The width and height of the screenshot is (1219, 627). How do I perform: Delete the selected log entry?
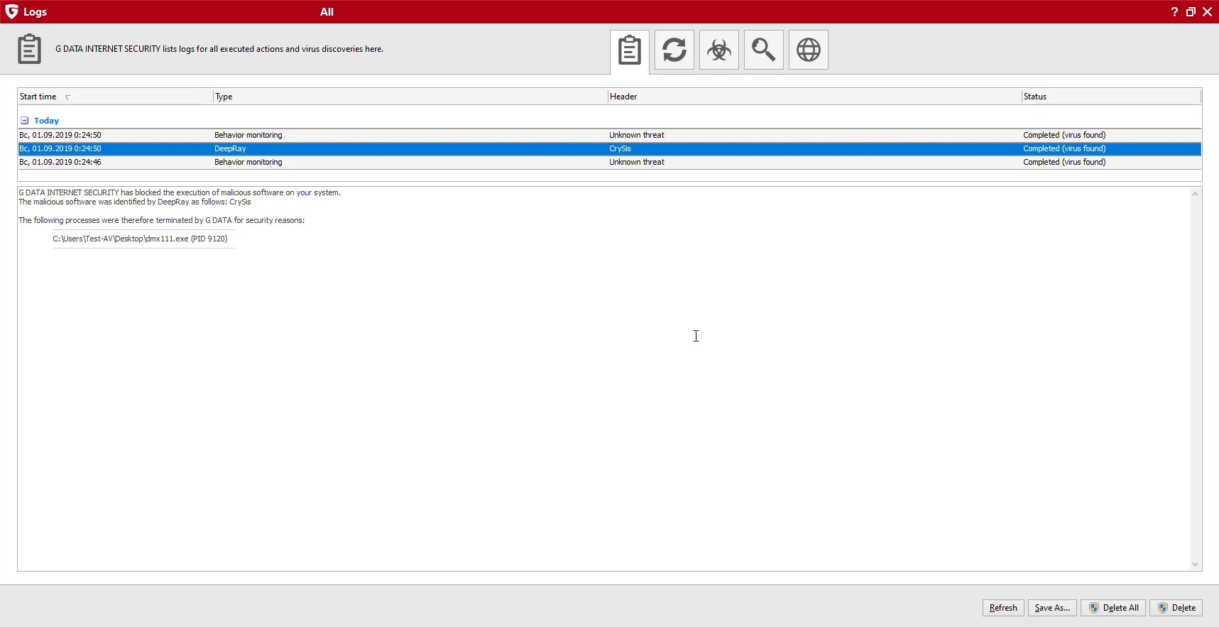(1176, 608)
